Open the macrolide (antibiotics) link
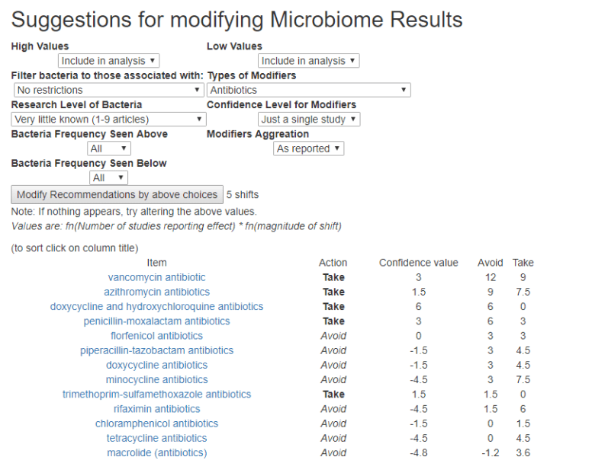 [156, 453]
